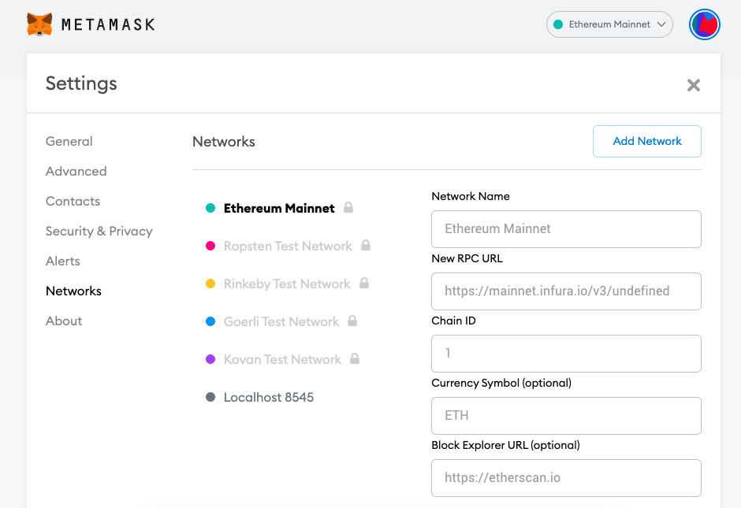Screen dimensions: 741x508
Task: Go to the Contacts settings section
Action: click(73, 201)
